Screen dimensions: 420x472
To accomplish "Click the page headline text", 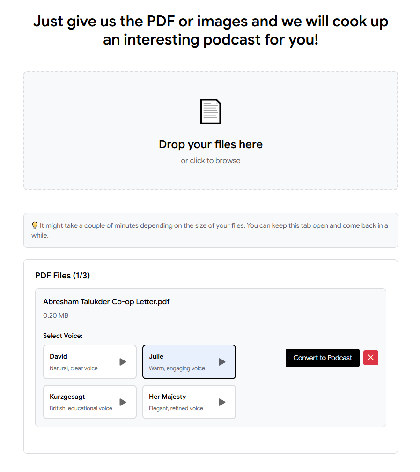I will (210, 30).
